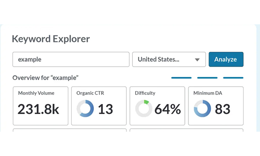Focus the keyword input containing "example"
Image resolution: width=260 pixels, height=156 pixels.
pyautogui.click(x=71, y=59)
